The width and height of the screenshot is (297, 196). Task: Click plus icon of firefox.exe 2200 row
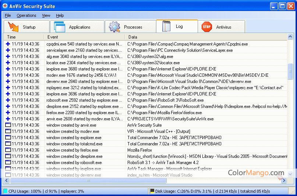click(x=8, y=112)
